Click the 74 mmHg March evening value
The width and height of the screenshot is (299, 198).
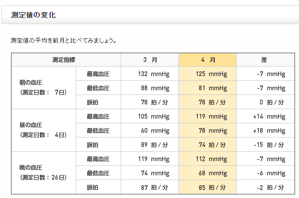[155, 173]
